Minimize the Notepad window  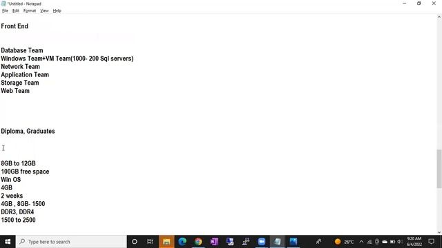click(405, 3)
